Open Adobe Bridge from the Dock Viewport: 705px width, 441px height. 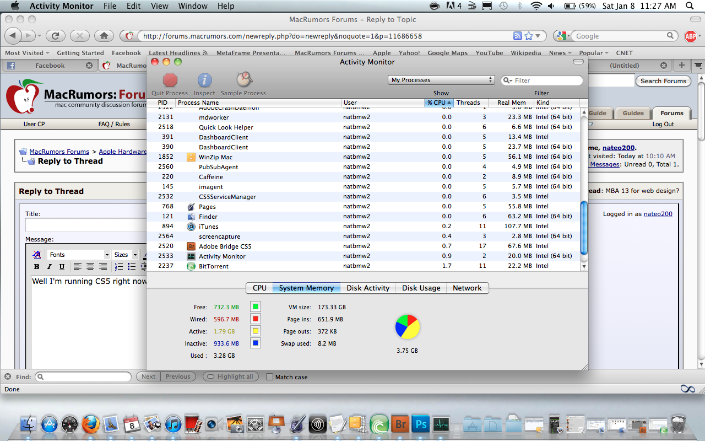(x=400, y=424)
